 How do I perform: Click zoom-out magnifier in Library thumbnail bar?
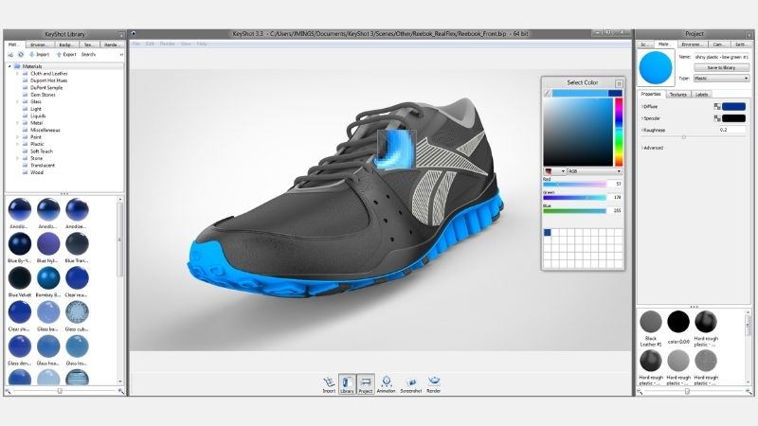pos(8,391)
